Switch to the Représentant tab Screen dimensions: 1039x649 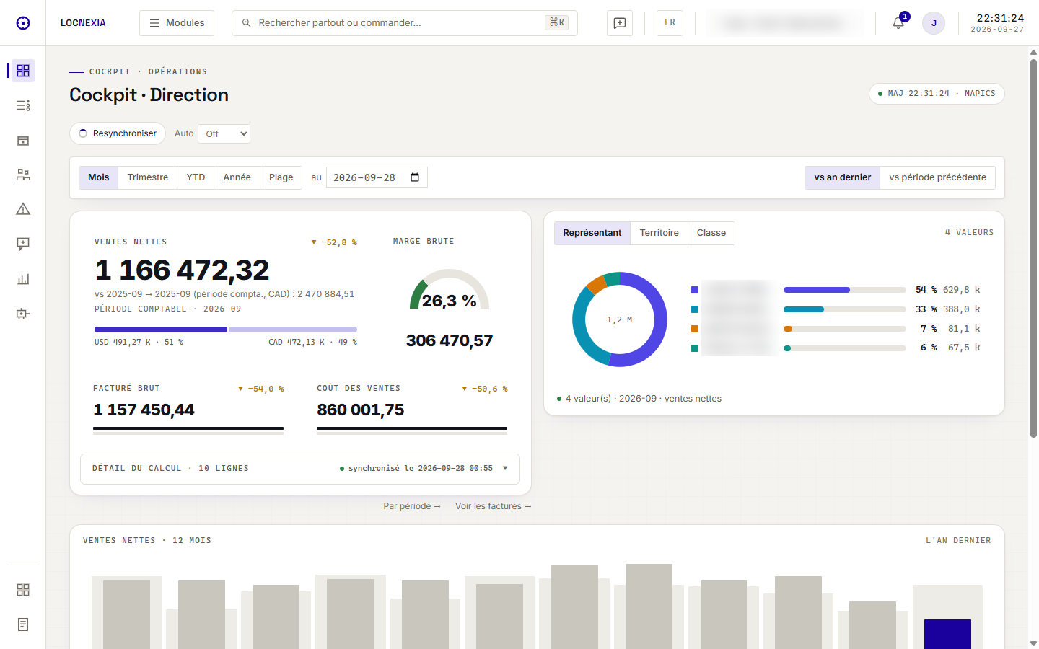[x=592, y=233]
